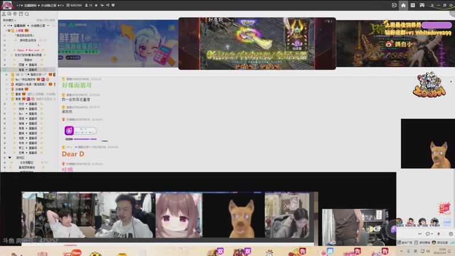This screenshot has width=455, height=256.
Task: Open 游戏加速 at bottom right
Action: [440, 242]
